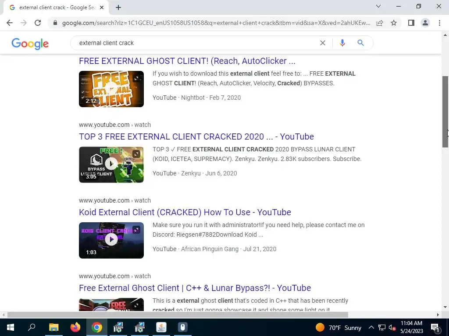Click the vertical scrollbar thumb
Viewport: 449px width, 336px height.
445,112
